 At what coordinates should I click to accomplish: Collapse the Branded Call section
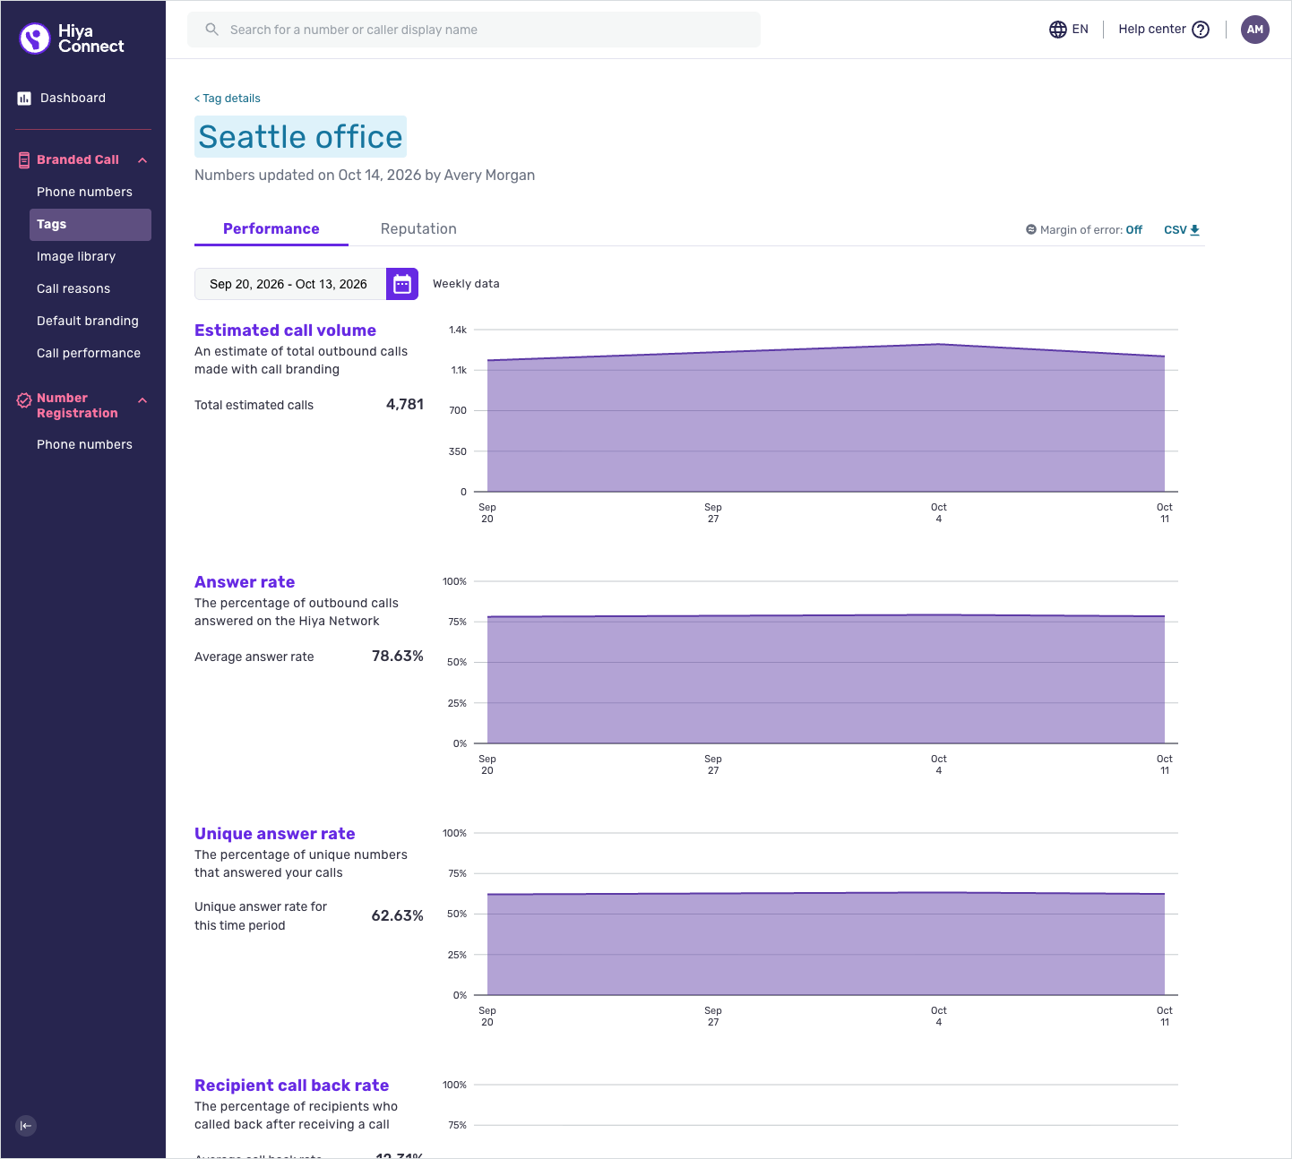tap(142, 160)
